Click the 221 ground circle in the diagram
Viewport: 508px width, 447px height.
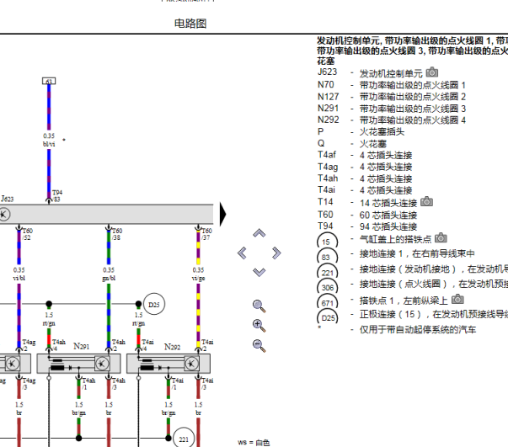tap(184, 439)
